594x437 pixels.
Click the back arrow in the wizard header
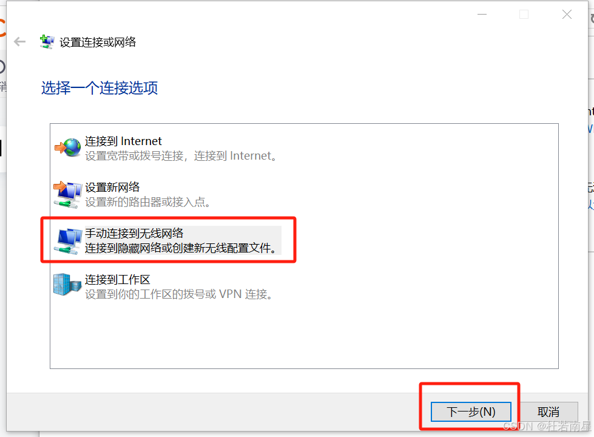pyautogui.click(x=19, y=42)
